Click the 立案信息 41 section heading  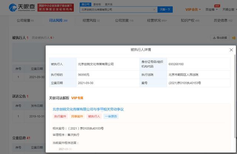[x=21, y=138]
